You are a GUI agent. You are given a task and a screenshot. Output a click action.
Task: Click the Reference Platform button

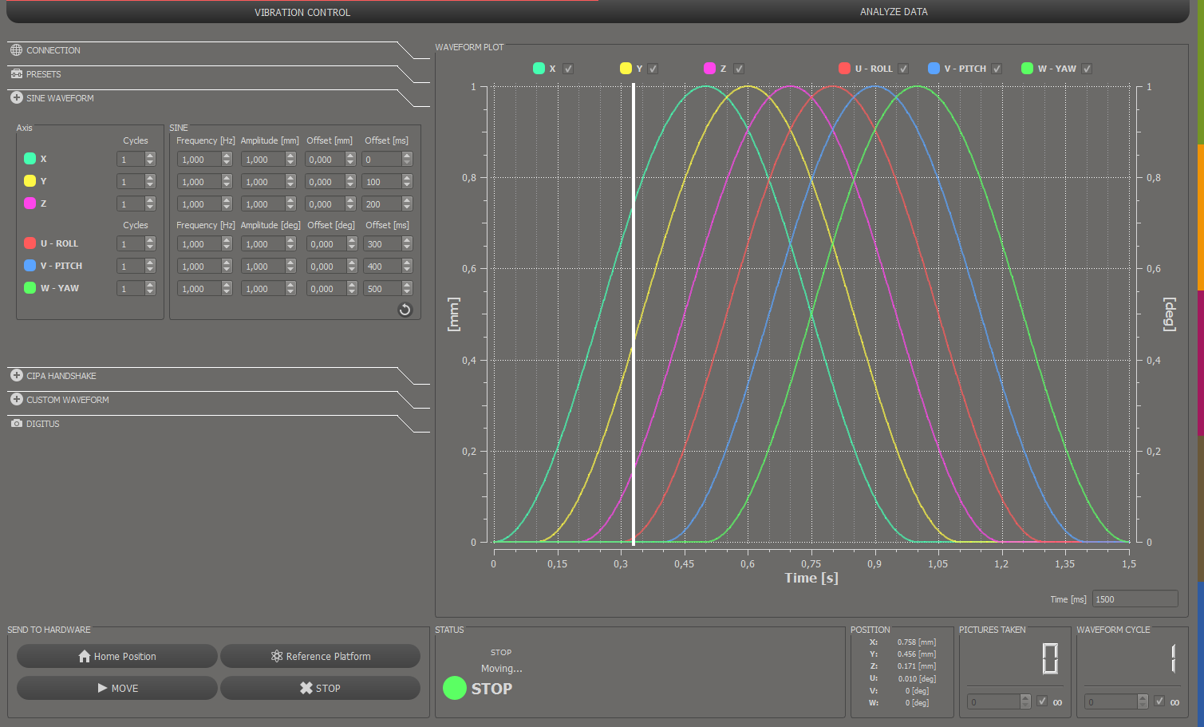320,656
